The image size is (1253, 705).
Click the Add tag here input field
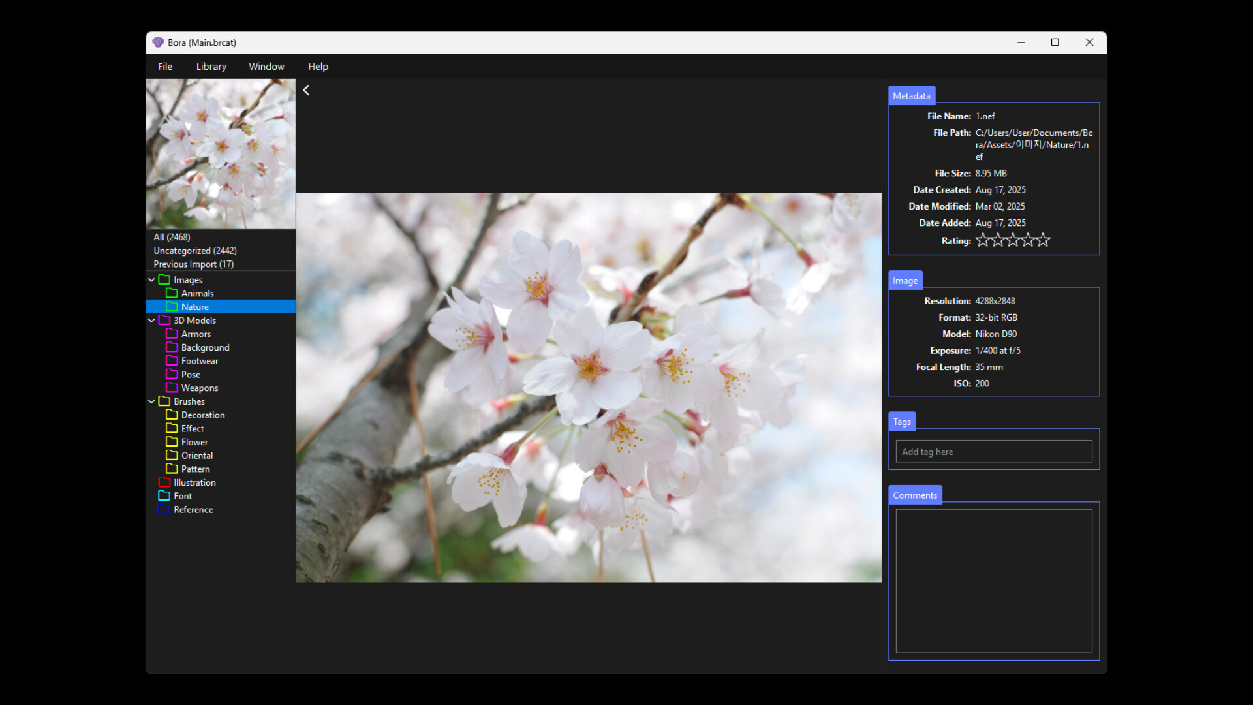click(993, 451)
